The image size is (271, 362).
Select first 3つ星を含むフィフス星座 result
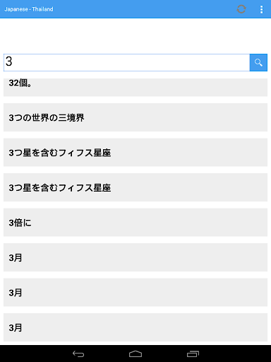click(x=135, y=153)
